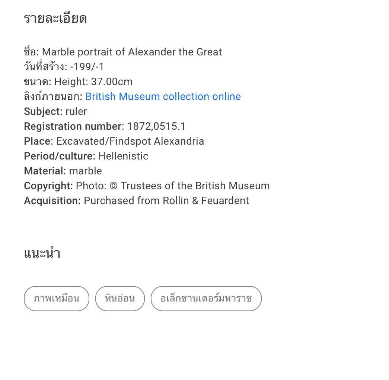
Task: Click the Hellenistic period value
Action: (x=123, y=156)
